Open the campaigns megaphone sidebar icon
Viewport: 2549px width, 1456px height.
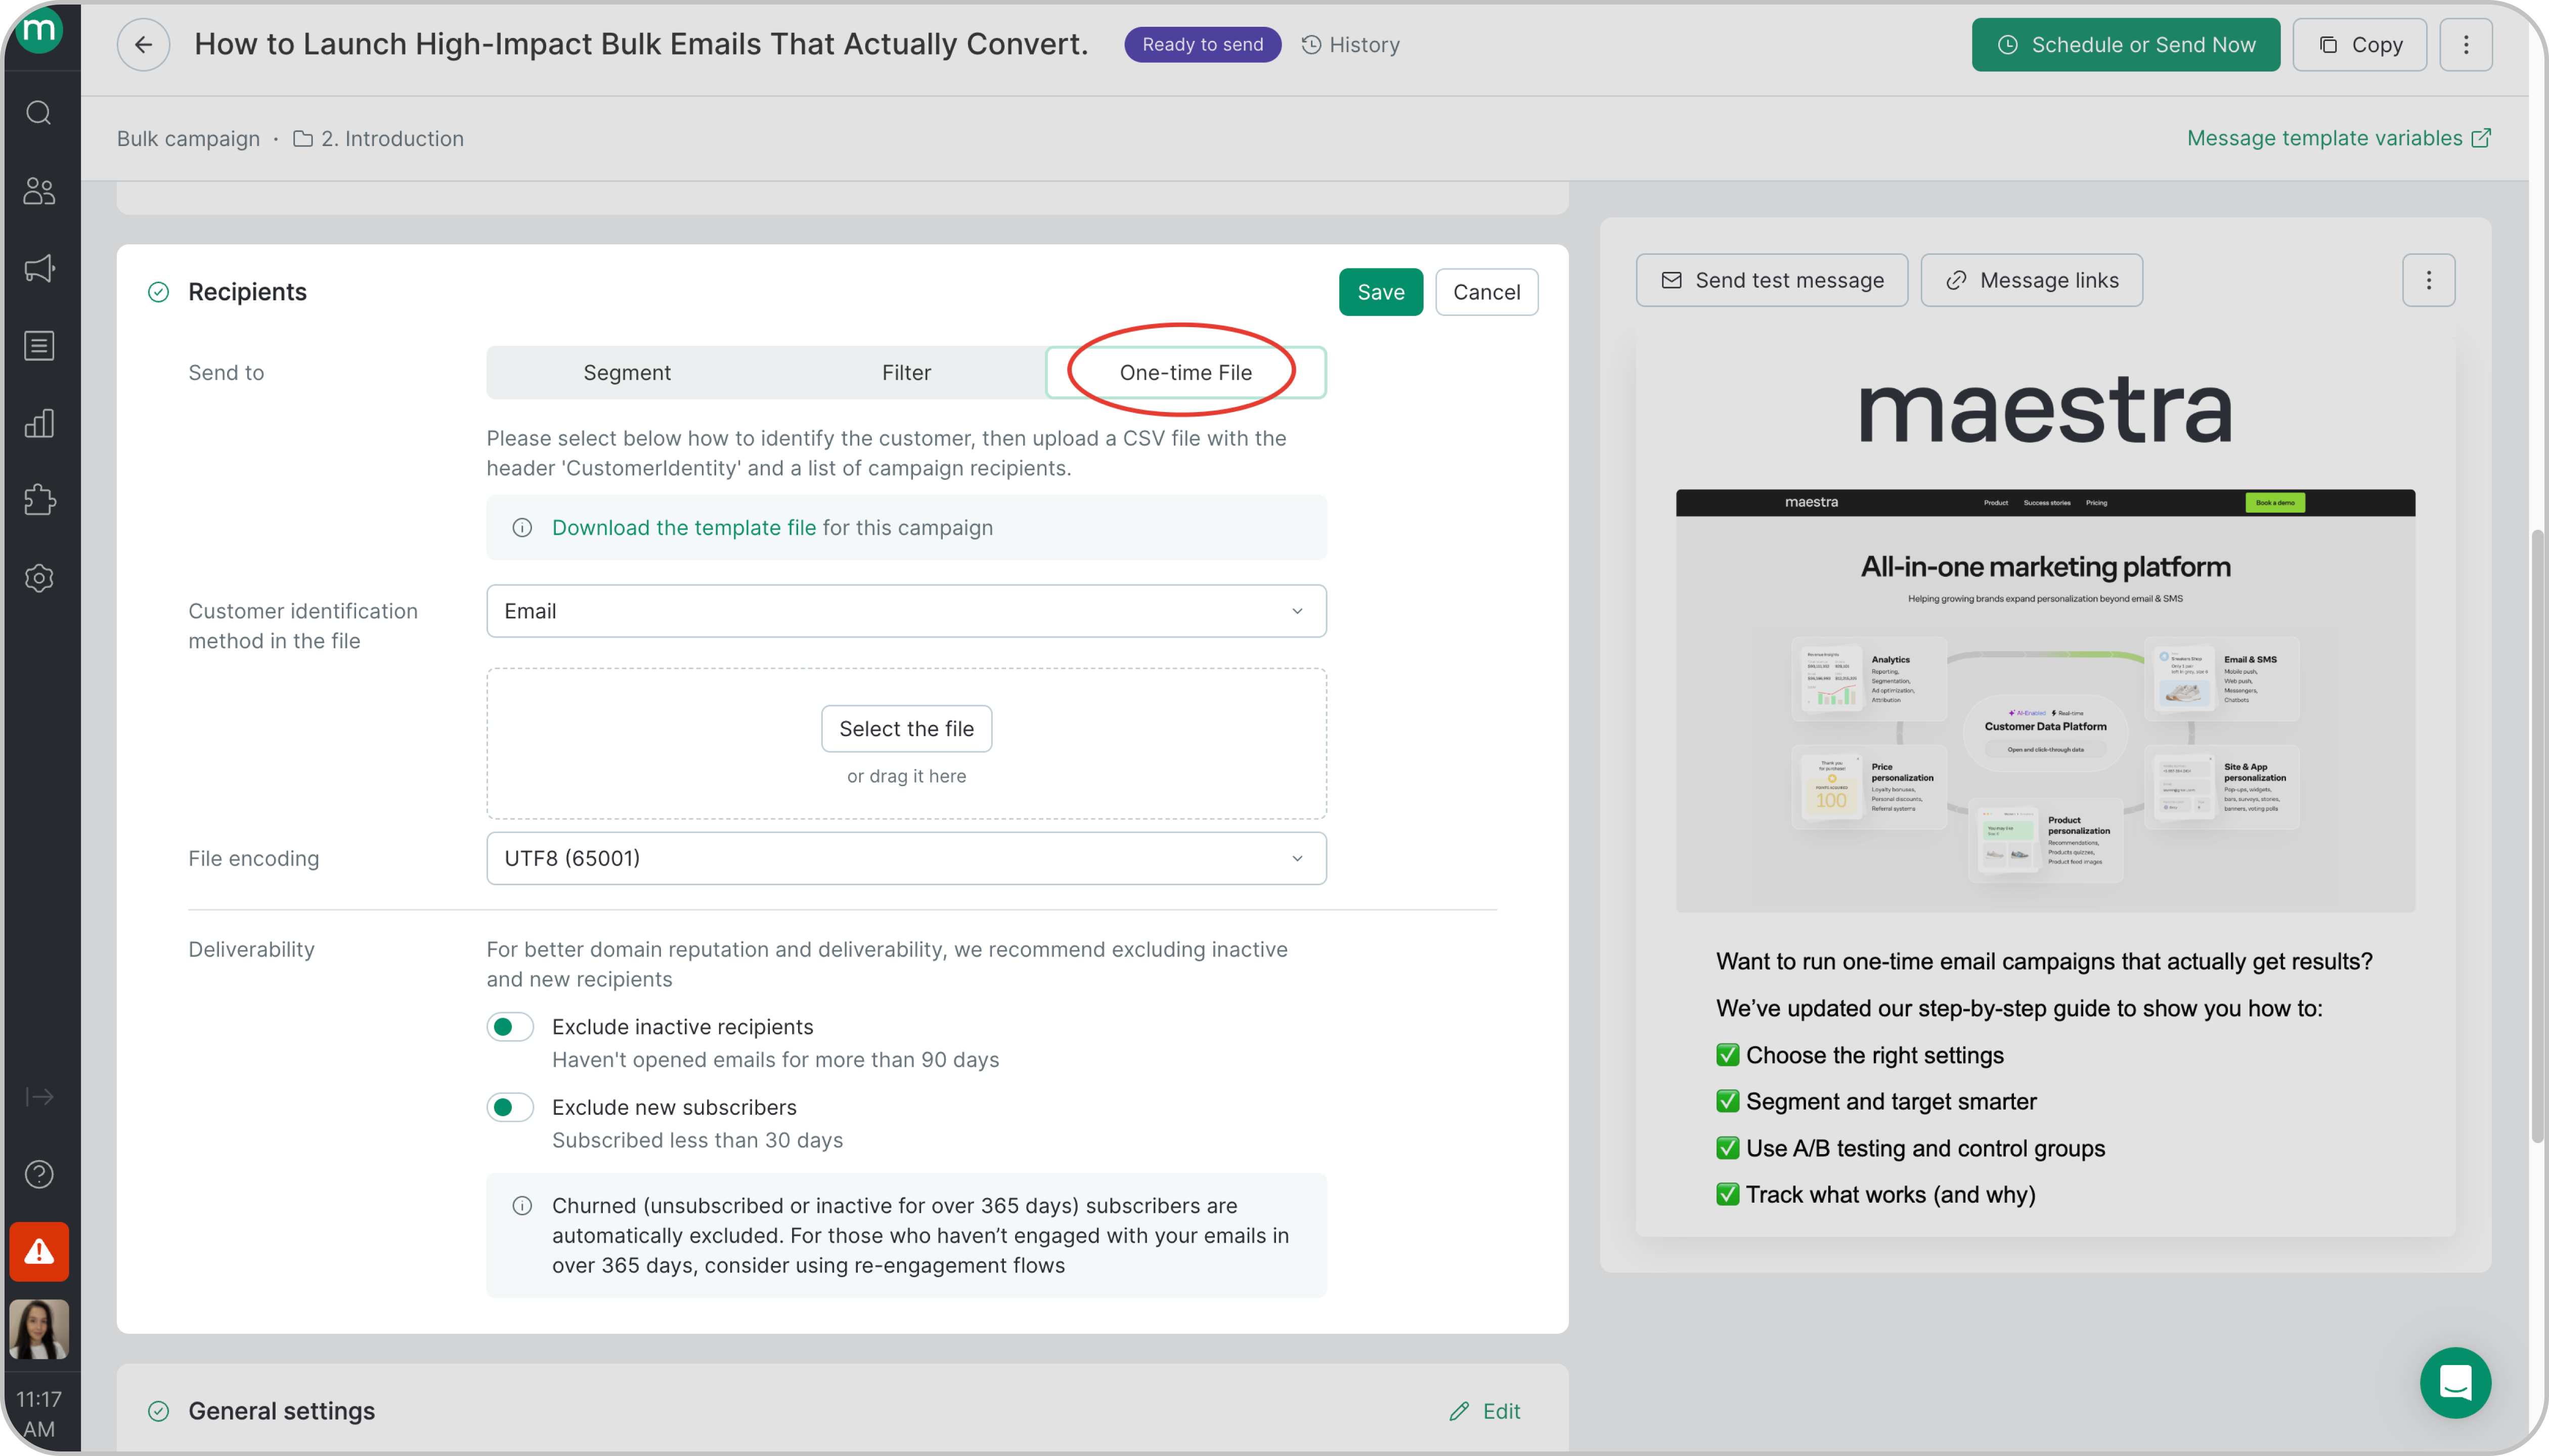(39, 268)
